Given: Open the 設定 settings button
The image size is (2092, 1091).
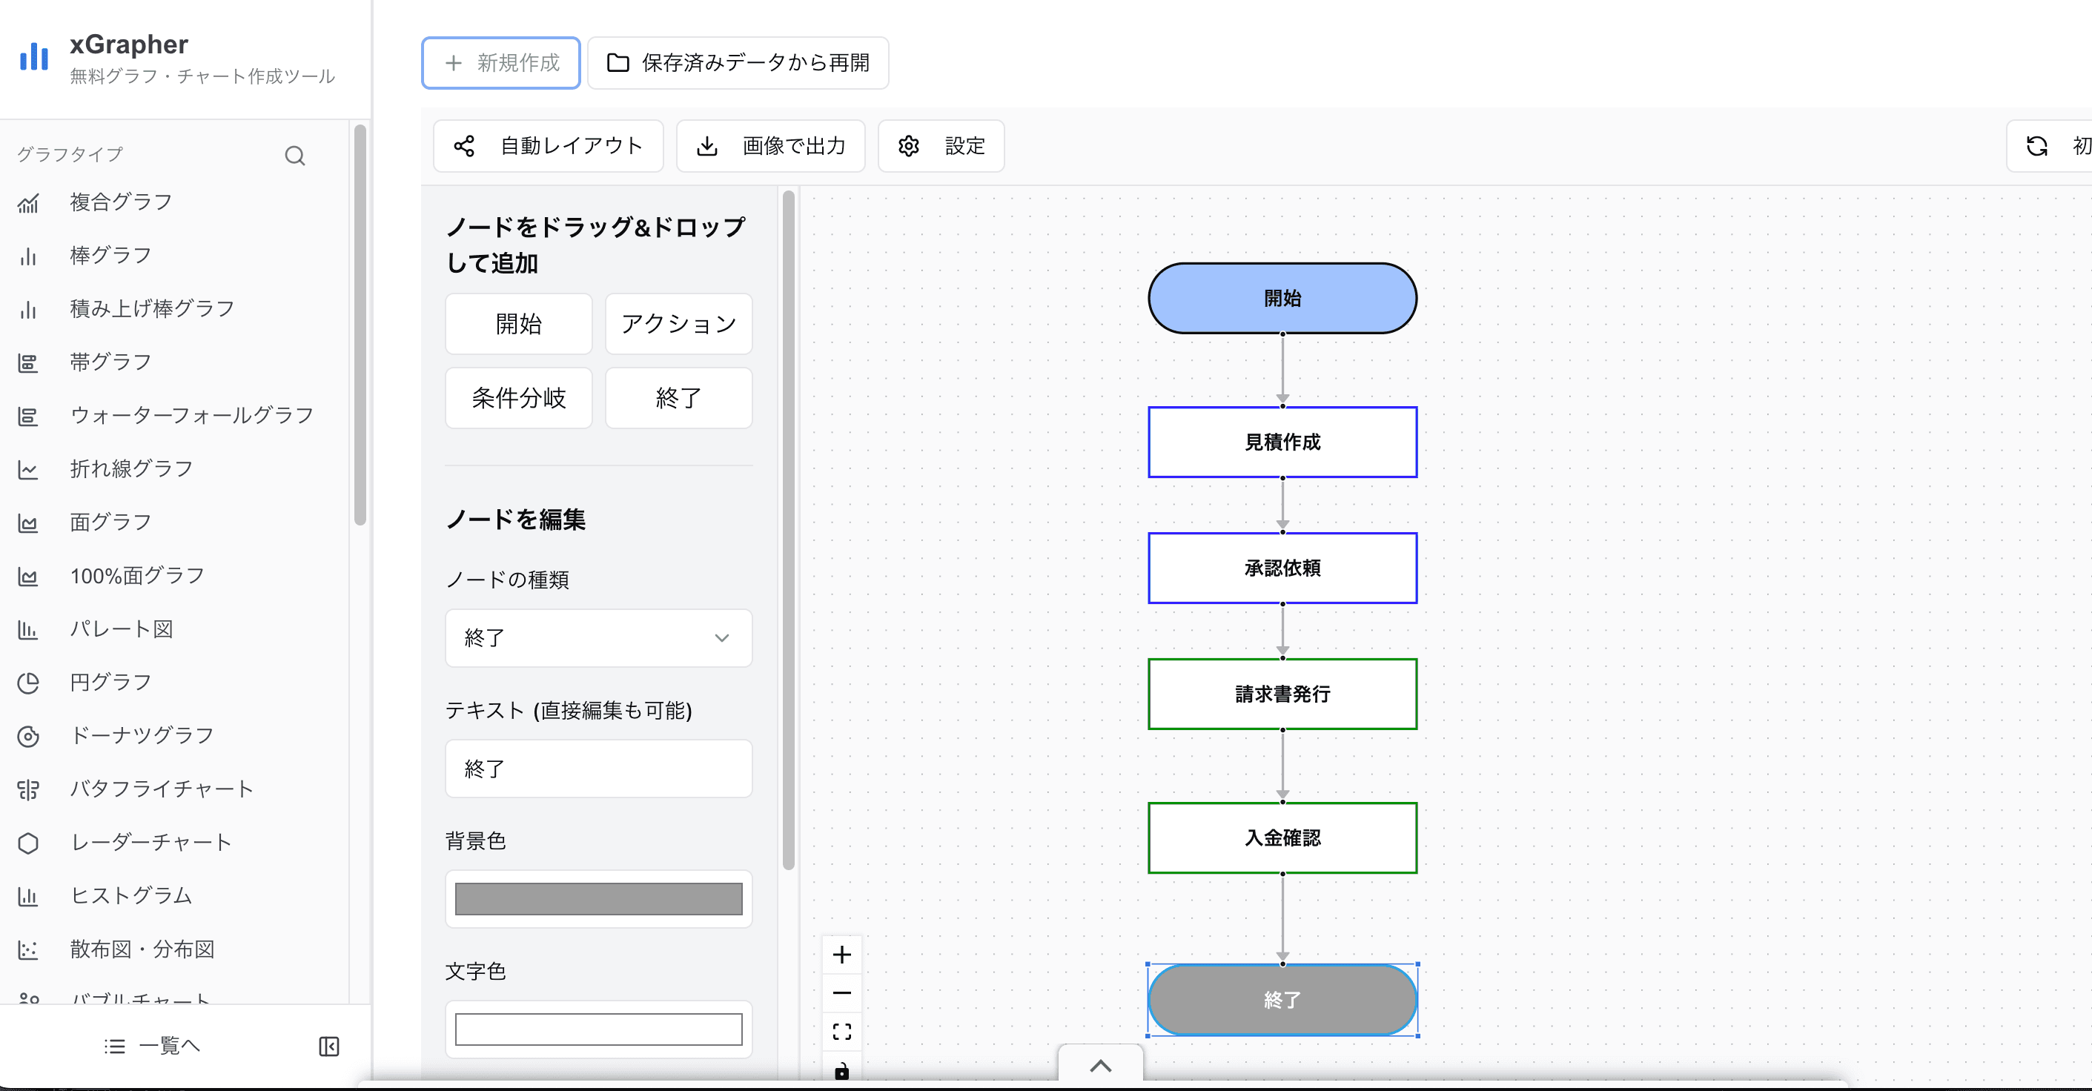Looking at the screenshot, I should (x=941, y=146).
